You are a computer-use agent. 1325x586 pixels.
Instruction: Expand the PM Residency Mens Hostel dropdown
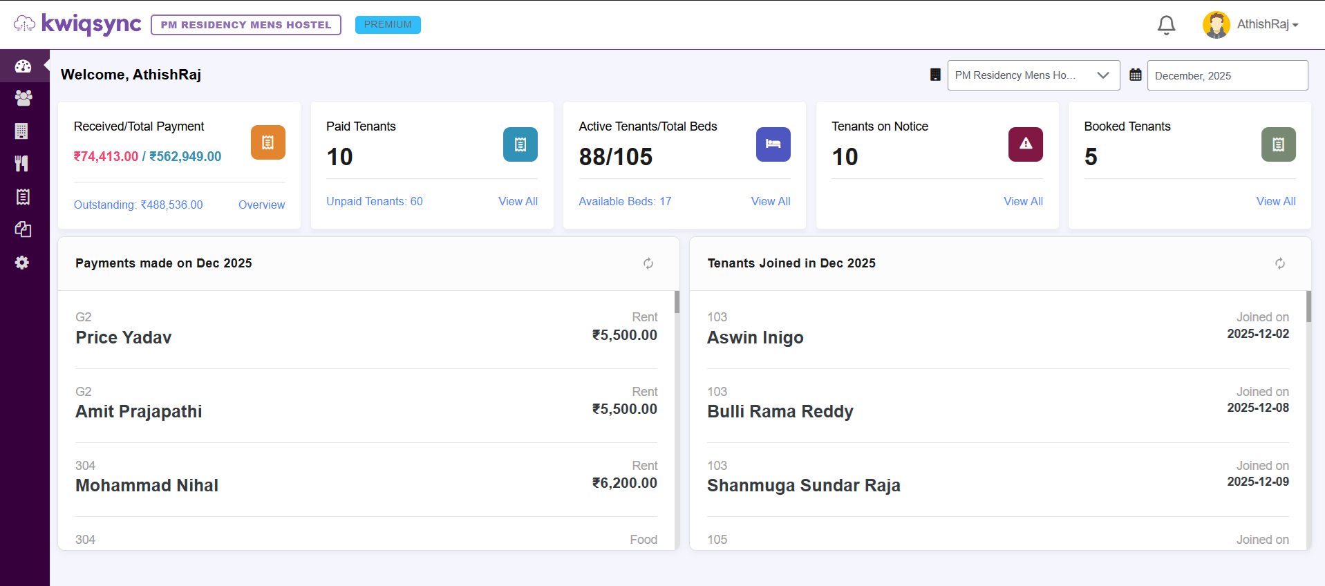click(x=1033, y=75)
